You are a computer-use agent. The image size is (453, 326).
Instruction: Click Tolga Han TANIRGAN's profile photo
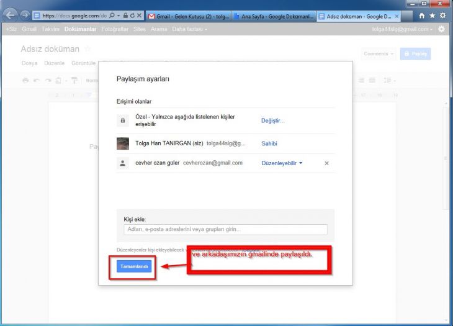(x=123, y=143)
